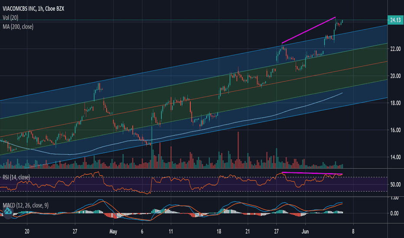Click the 14.00 price axis label

point(395,157)
